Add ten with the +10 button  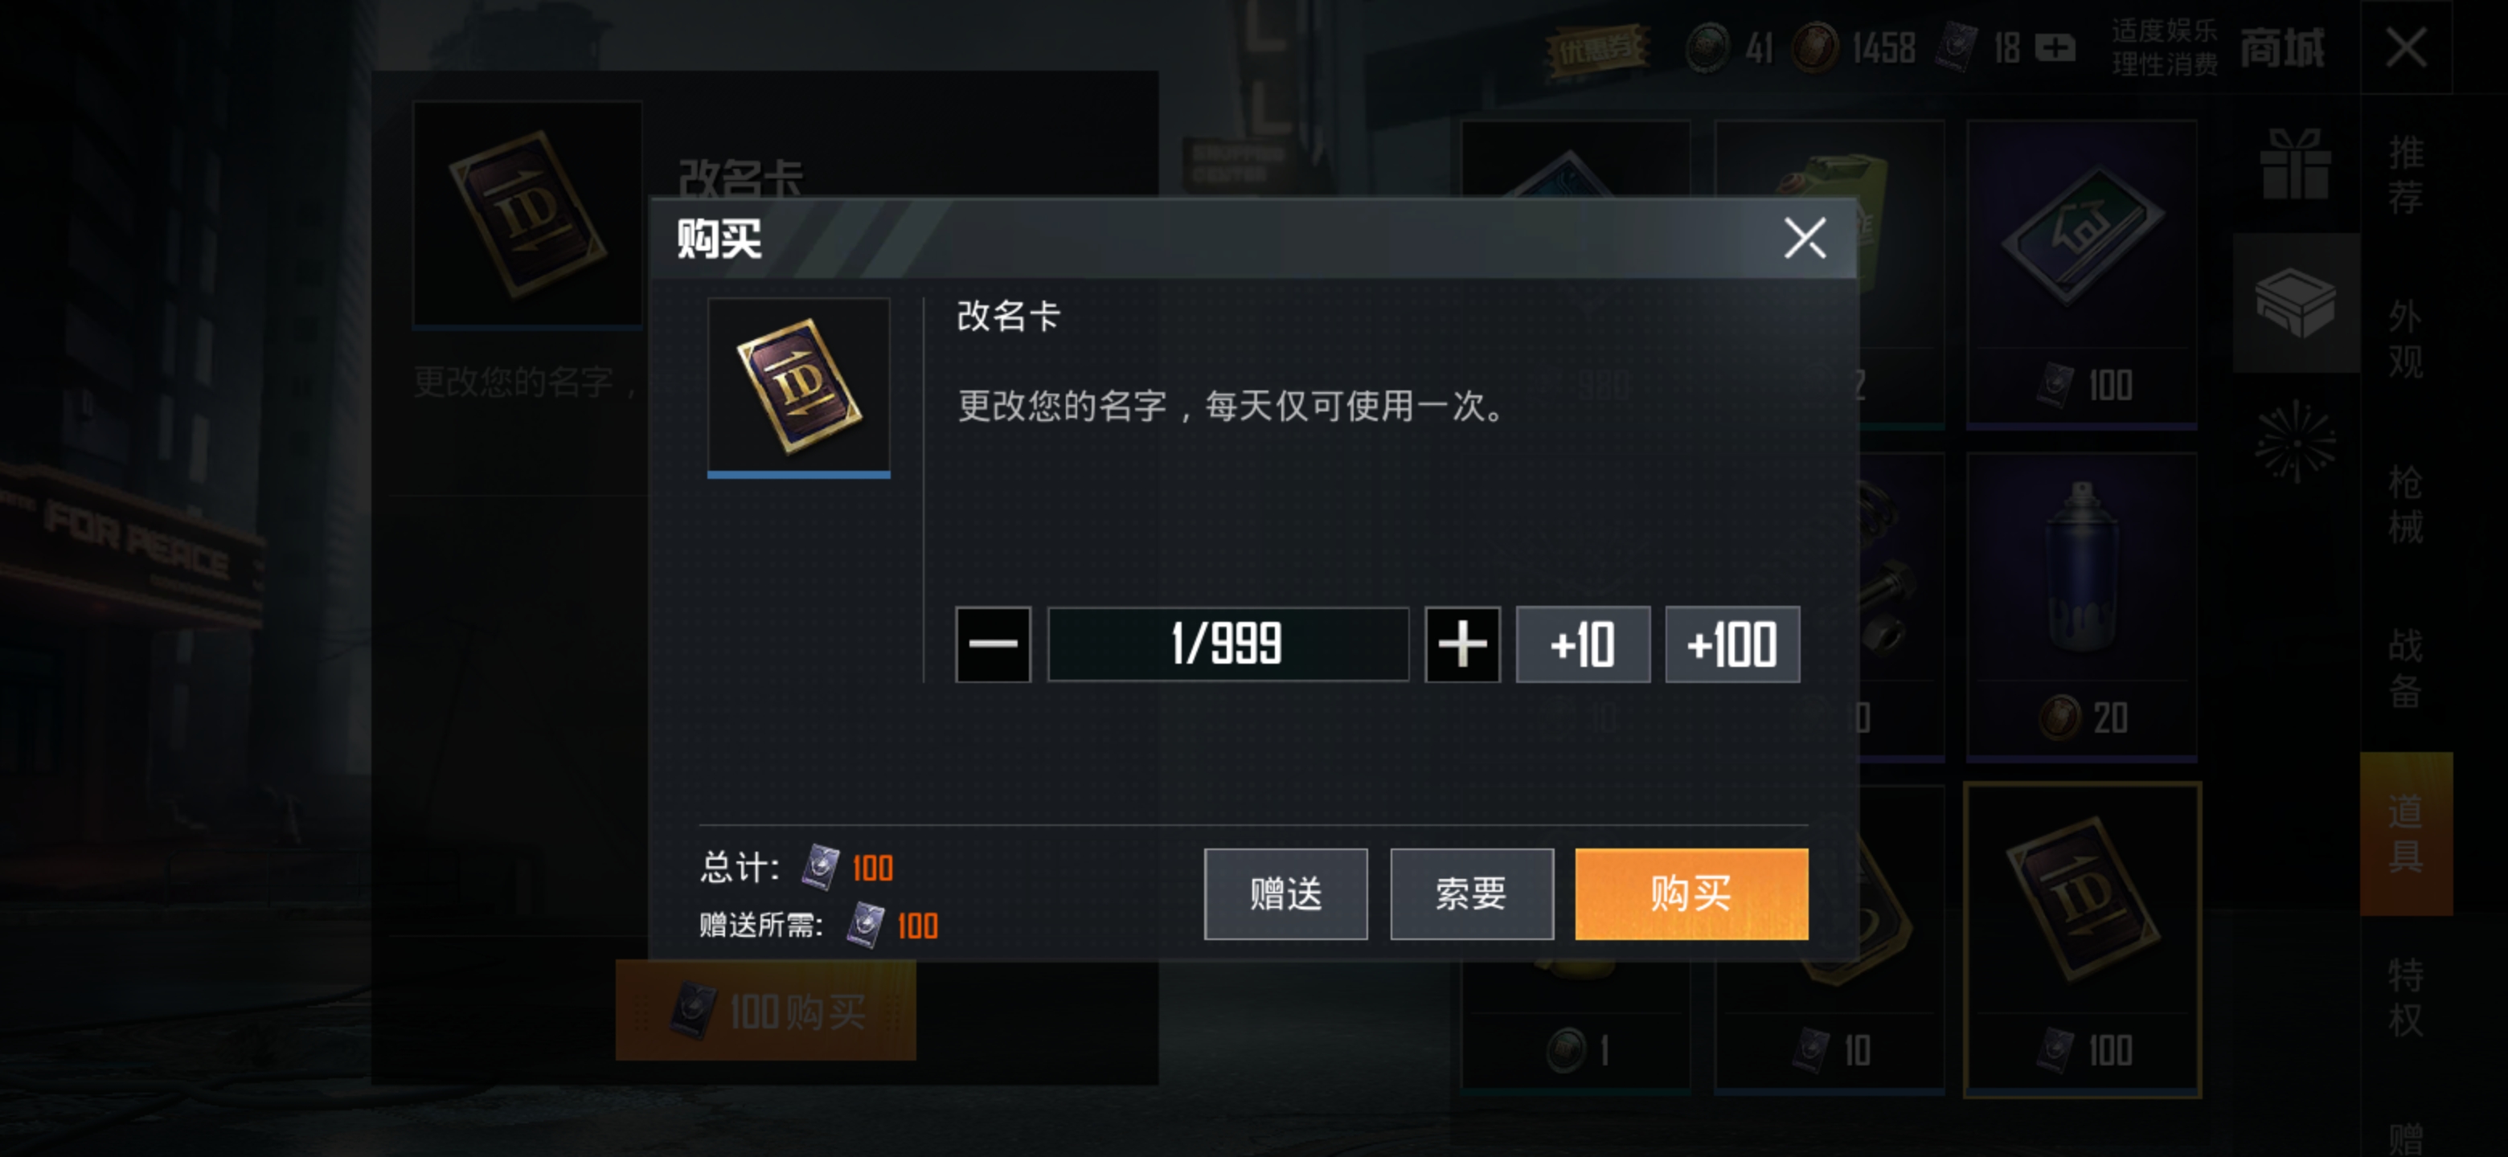pos(1582,644)
